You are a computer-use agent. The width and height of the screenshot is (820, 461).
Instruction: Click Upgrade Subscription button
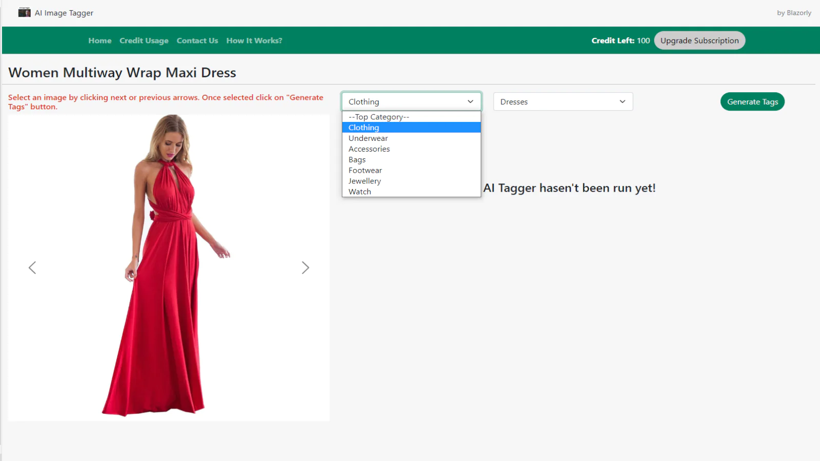[700, 40]
